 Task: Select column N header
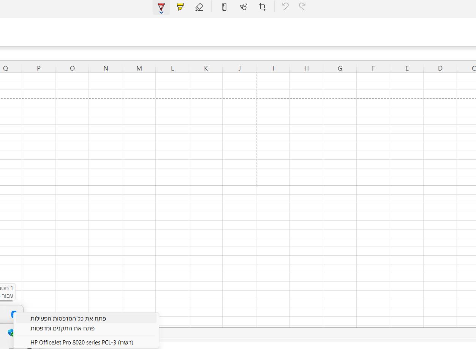tap(106, 68)
